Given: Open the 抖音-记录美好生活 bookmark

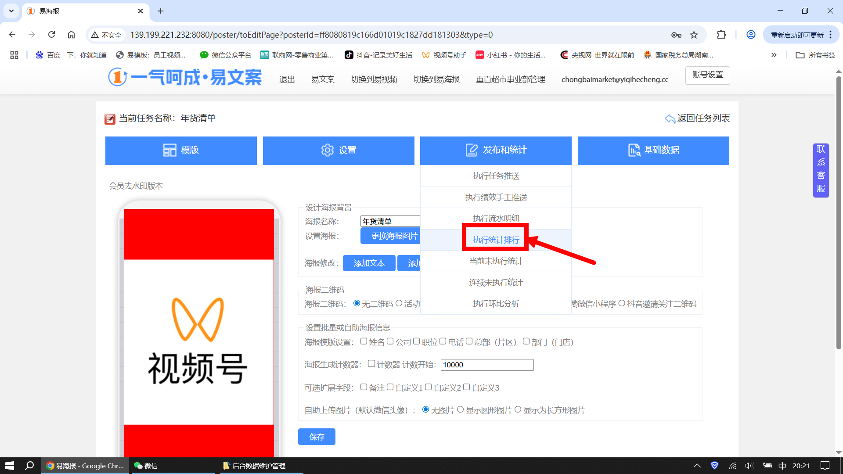Looking at the screenshot, I should [378, 55].
